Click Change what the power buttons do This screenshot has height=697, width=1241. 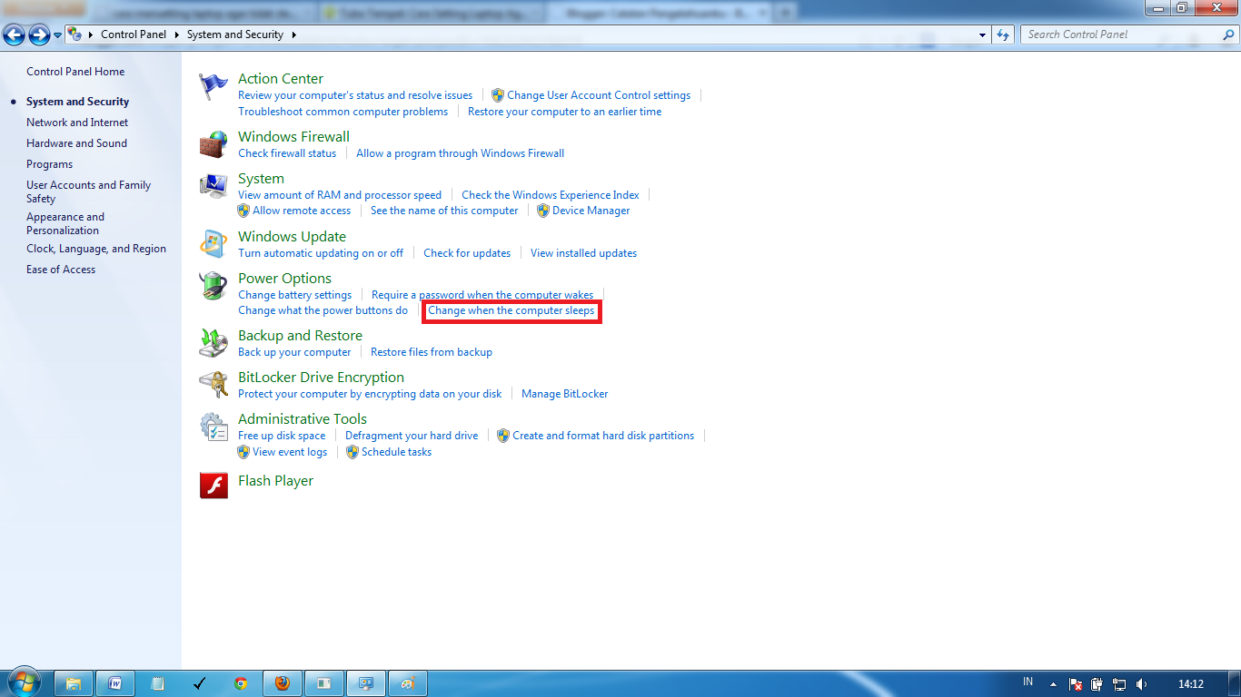(323, 310)
